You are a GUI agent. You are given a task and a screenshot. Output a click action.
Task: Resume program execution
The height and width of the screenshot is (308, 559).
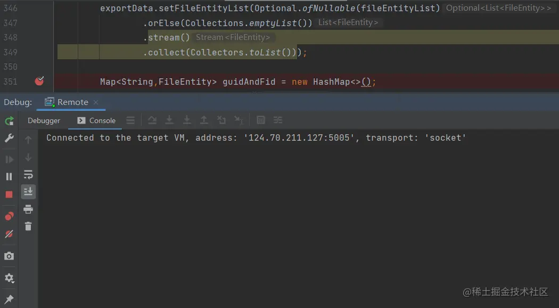click(x=9, y=159)
